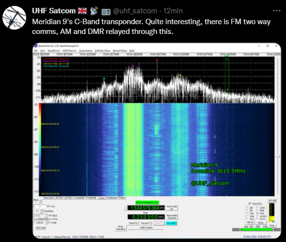286x242 pixels.
Task: Open the OutputSetup menu
Action: point(85,51)
